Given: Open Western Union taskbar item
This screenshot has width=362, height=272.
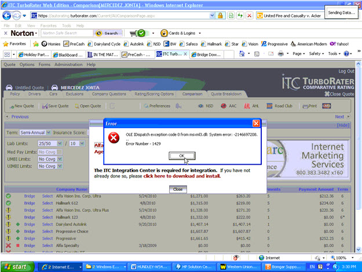Looking at the screenshot, I should (239, 267).
